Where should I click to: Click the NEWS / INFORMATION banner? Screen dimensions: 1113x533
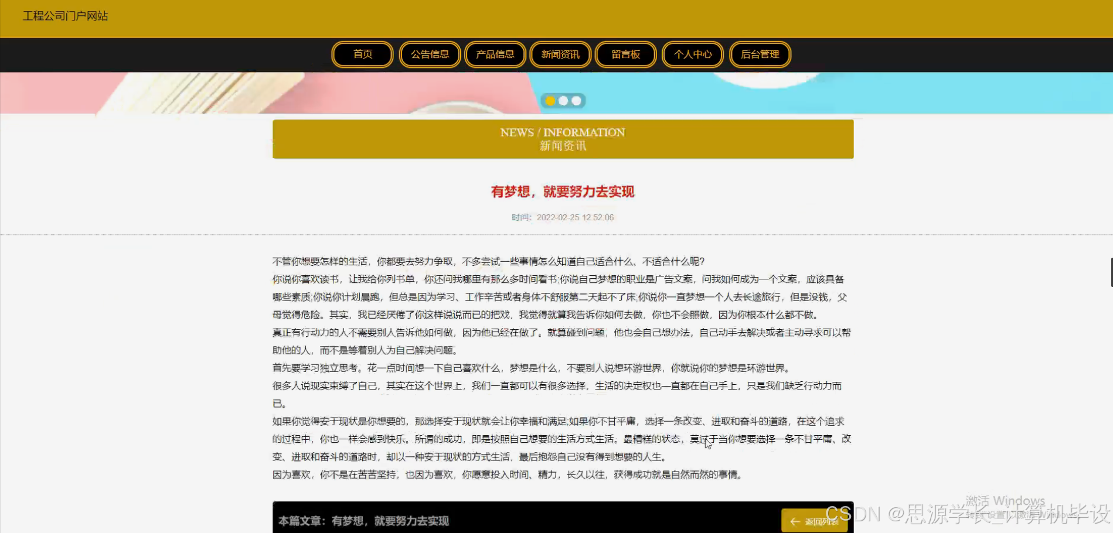562,139
